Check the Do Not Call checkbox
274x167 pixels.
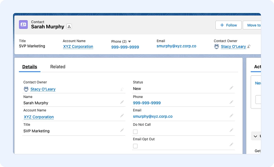pos(135,132)
